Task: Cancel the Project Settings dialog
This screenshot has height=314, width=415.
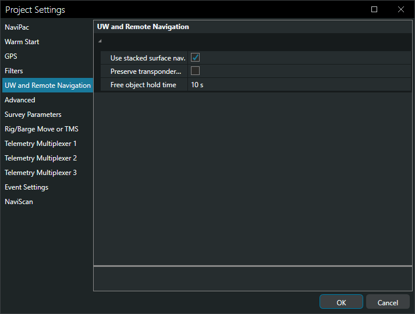Action: click(388, 302)
